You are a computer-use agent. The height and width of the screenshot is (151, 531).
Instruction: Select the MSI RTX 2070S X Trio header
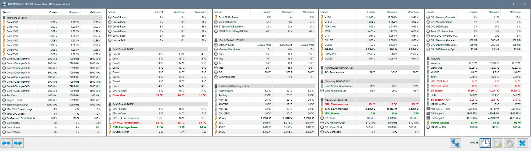[371, 100]
